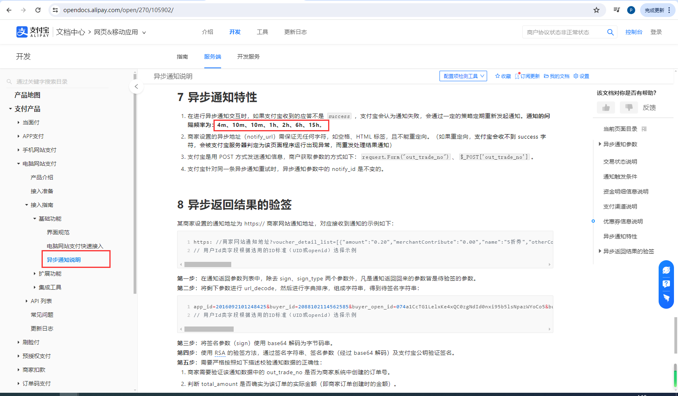Open 产品地图 in sidebar
This screenshot has width=678, height=396.
pos(27,95)
